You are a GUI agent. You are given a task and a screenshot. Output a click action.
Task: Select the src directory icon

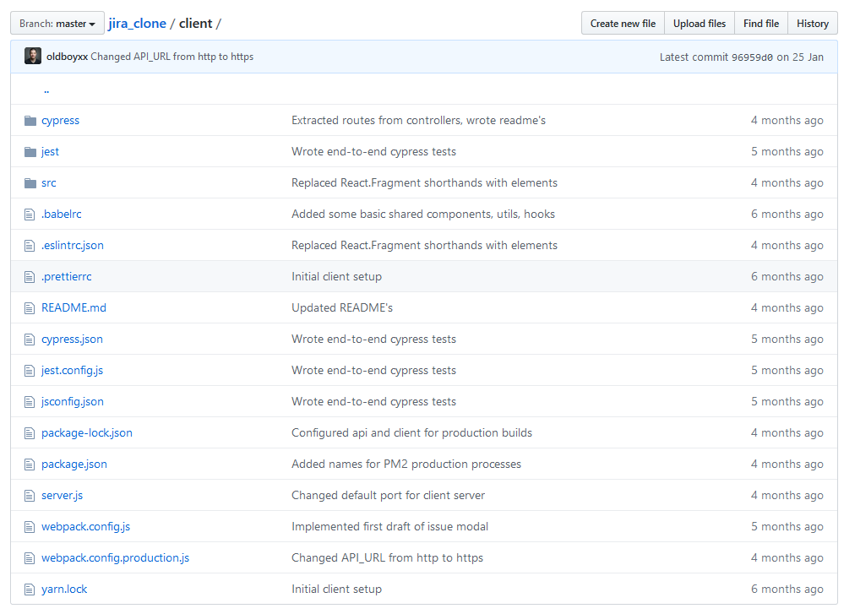[30, 182]
